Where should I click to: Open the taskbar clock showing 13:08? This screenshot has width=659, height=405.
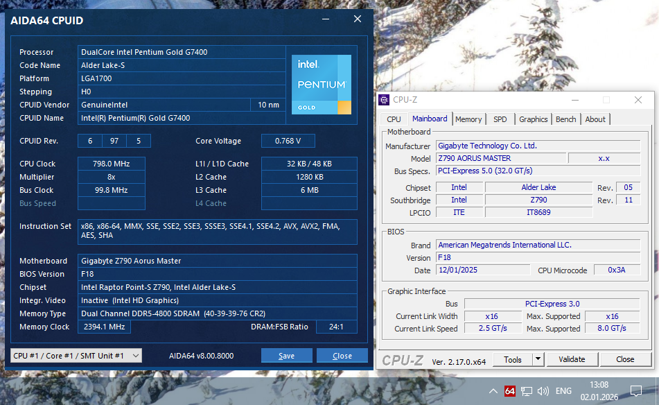599,391
